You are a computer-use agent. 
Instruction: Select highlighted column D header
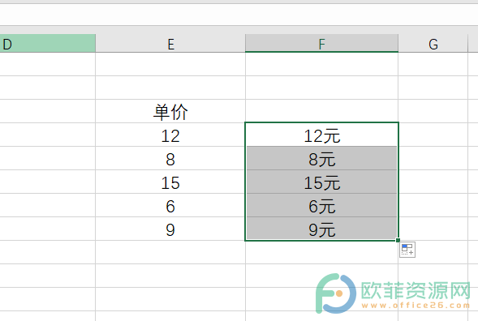tap(48, 43)
